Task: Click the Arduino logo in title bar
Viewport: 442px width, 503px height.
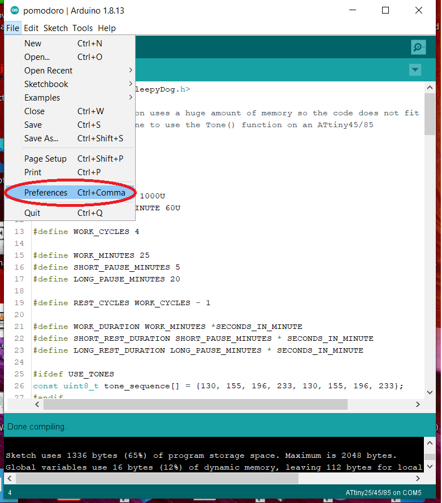Action: [x=15, y=10]
